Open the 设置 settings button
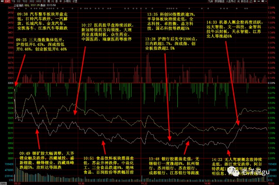The width and height of the screenshot is (279, 185). click(75, 1)
